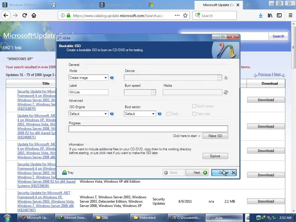The width and height of the screenshot is (296, 222).
Task: Open the KB2487367 security update link
Action: pos(46,201)
